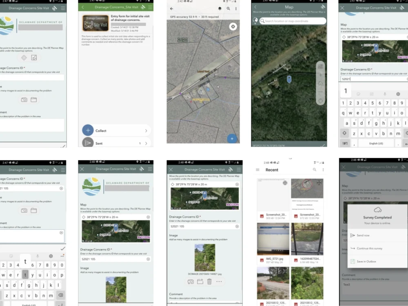Screen dimensions: 408x306
Task: Open the hamburger menu in the green header
Action: (150, 7)
